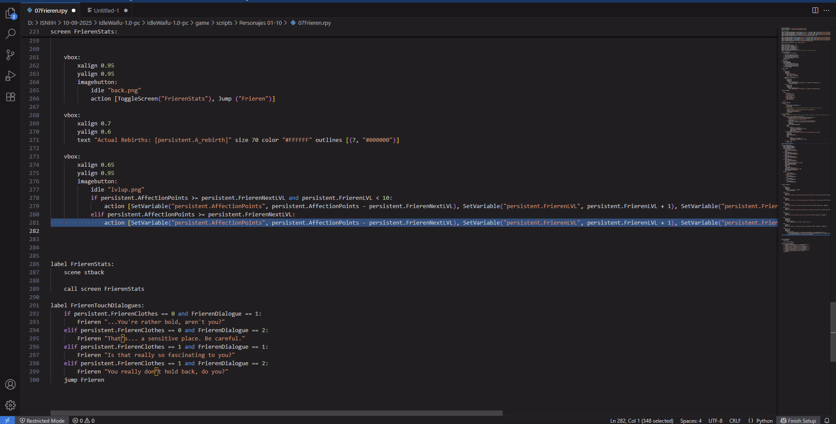Open the Source Control view

tap(10, 55)
